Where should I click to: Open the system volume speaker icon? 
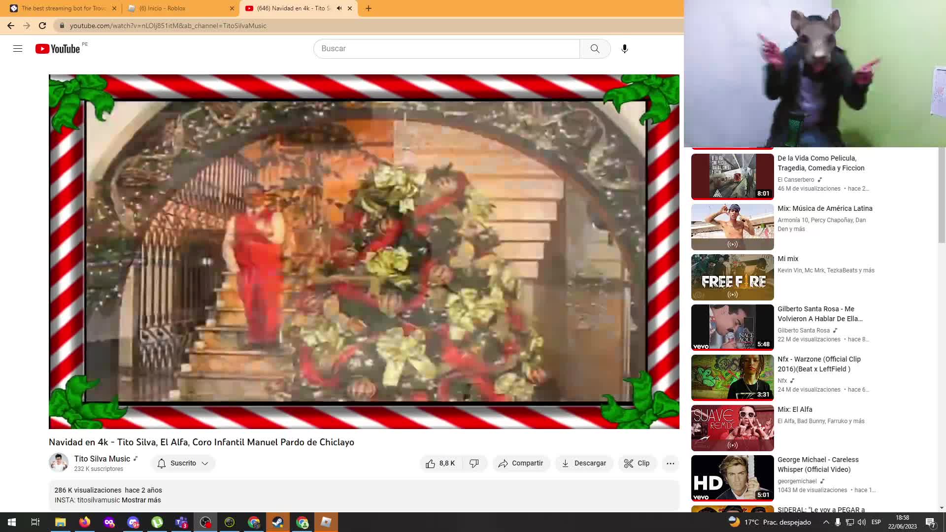coord(861,522)
